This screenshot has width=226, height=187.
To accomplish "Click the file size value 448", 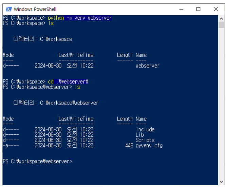I will (129, 145).
